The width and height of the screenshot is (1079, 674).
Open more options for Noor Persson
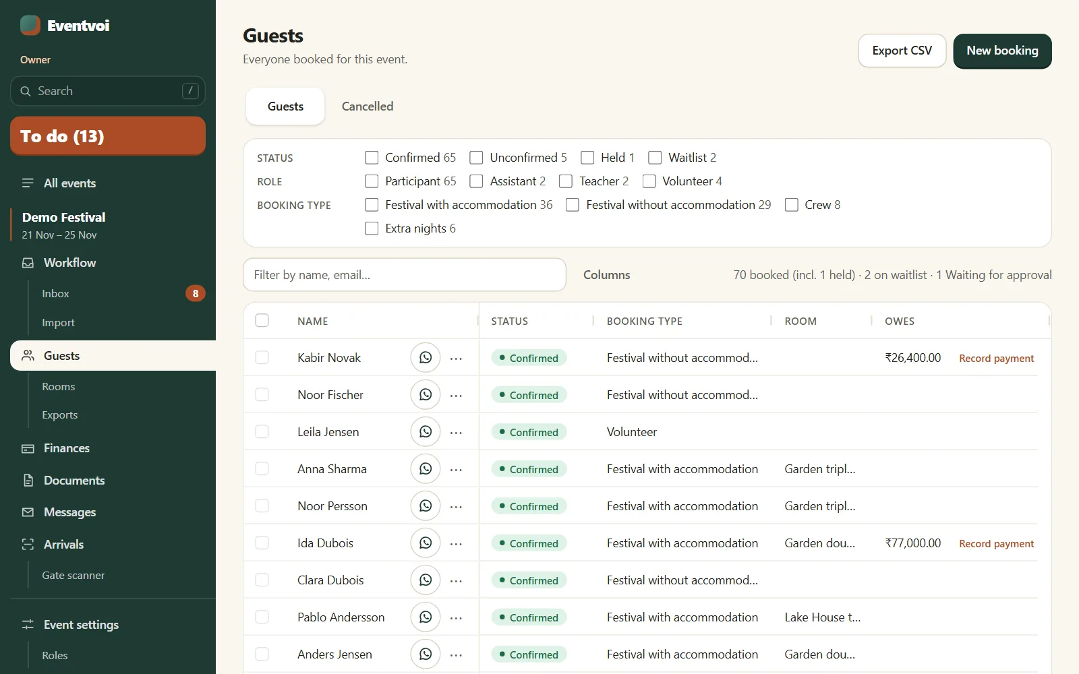click(x=457, y=507)
